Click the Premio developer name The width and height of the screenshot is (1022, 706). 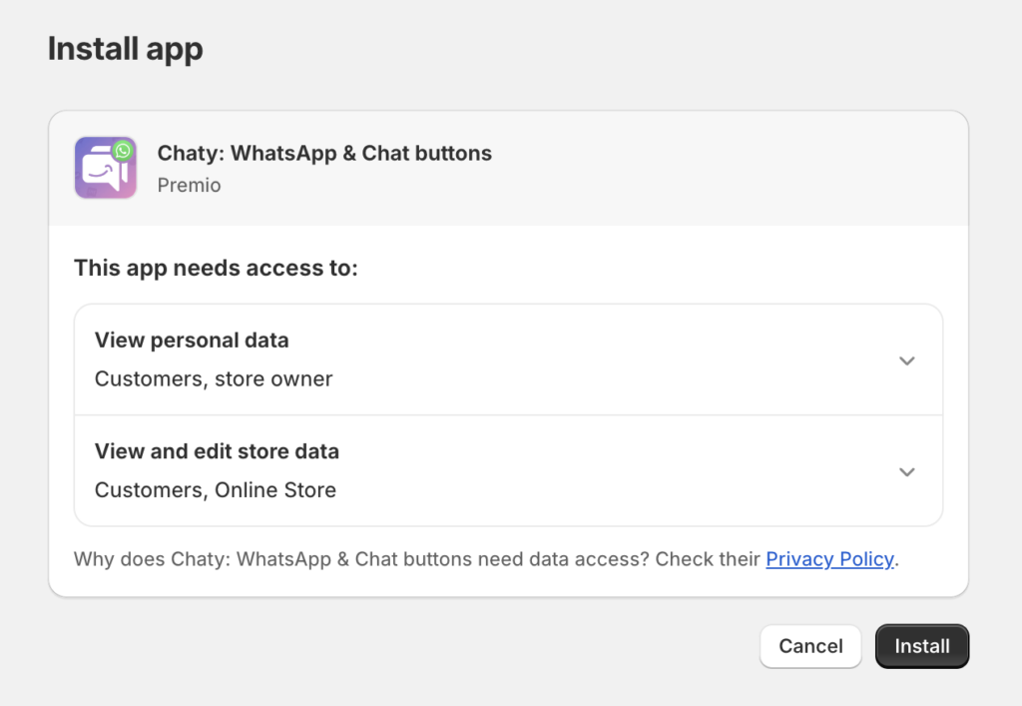pyautogui.click(x=189, y=185)
